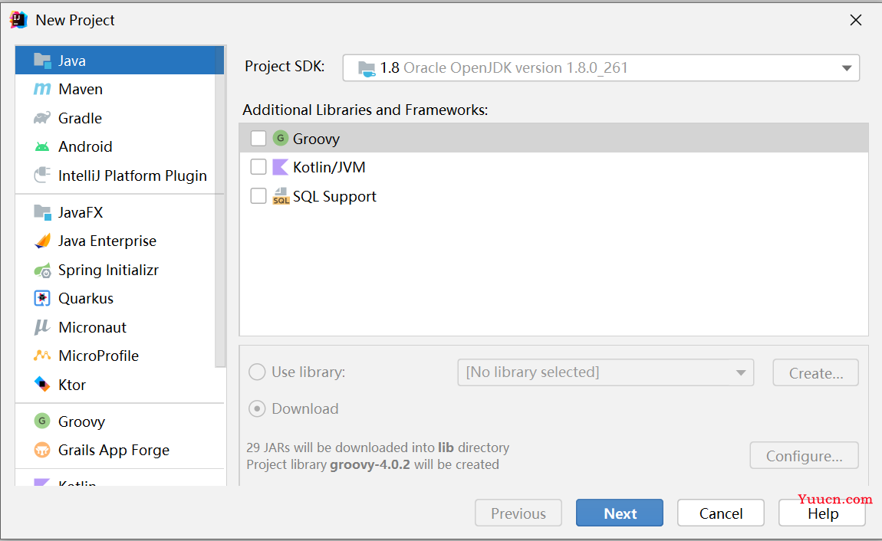Click the Quarkus icon
This screenshot has width=882, height=541.
[42, 298]
